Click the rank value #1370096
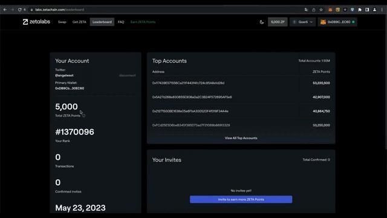The height and width of the screenshot is (218, 387). (x=74, y=132)
